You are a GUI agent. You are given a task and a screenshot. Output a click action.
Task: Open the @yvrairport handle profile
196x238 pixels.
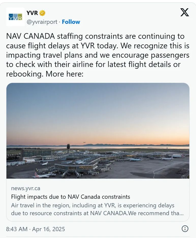coord(42,22)
